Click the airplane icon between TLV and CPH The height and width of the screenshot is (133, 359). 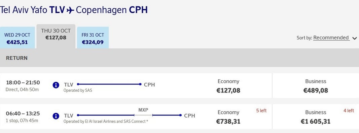(70, 10)
